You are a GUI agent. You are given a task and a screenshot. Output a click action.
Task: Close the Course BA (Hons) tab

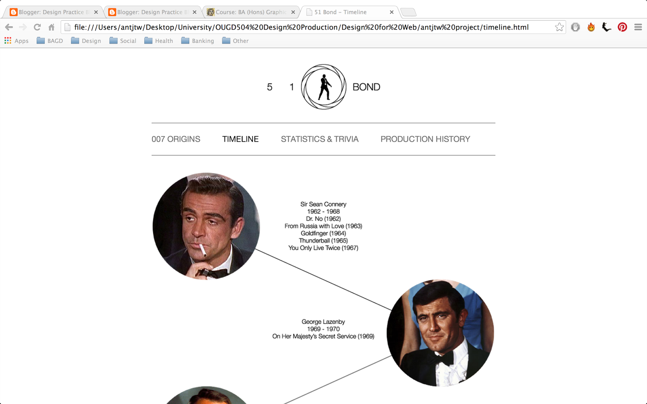pyautogui.click(x=293, y=12)
